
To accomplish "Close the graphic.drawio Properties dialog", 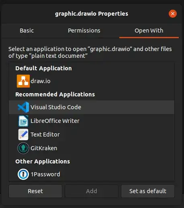I will pyautogui.click(x=173, y=14).
